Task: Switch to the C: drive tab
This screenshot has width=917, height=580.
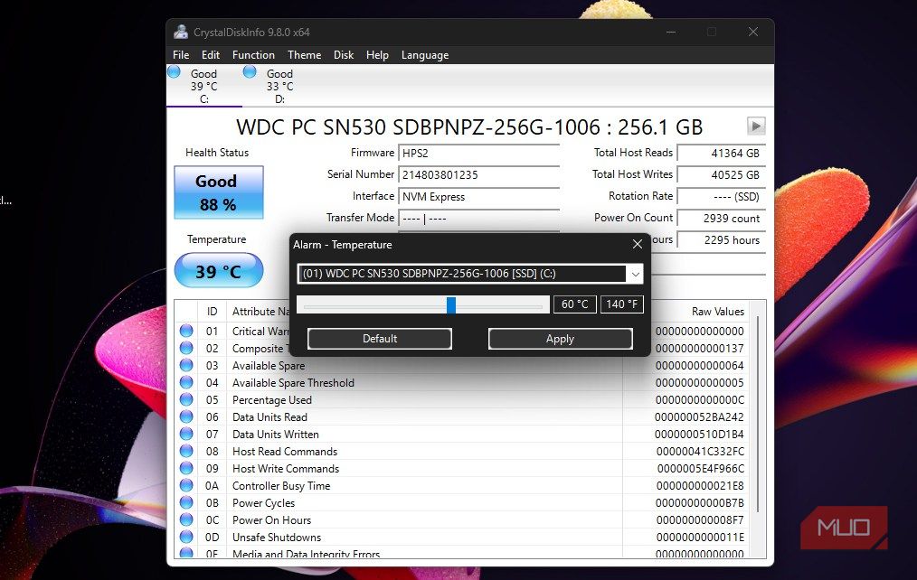Action: click(204, 86)
